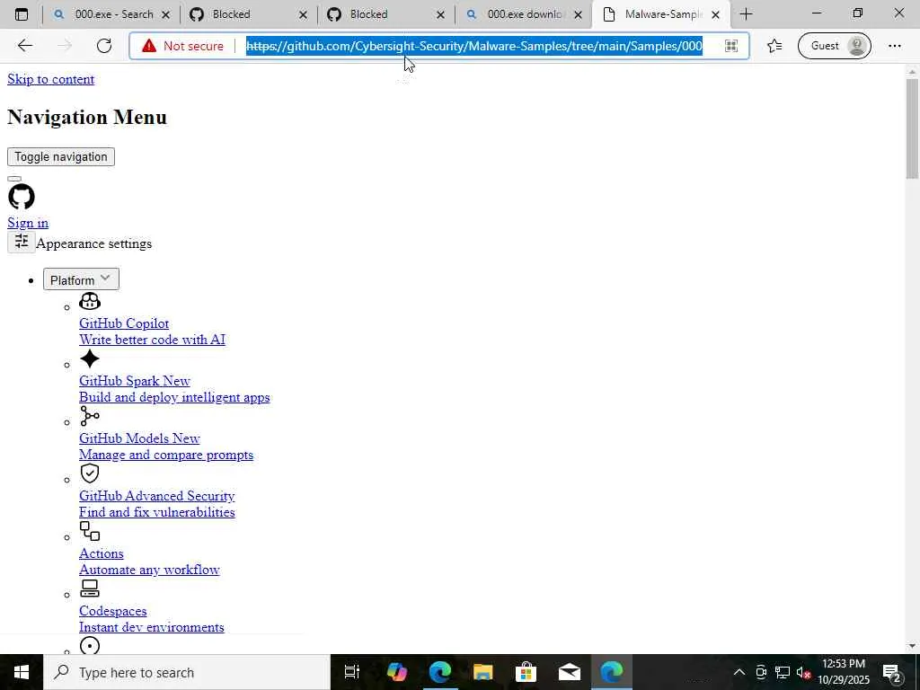Click the Appearance settings sliders icon
The height and width of the screenshot is (690, 920).
(x=22, y=242)
